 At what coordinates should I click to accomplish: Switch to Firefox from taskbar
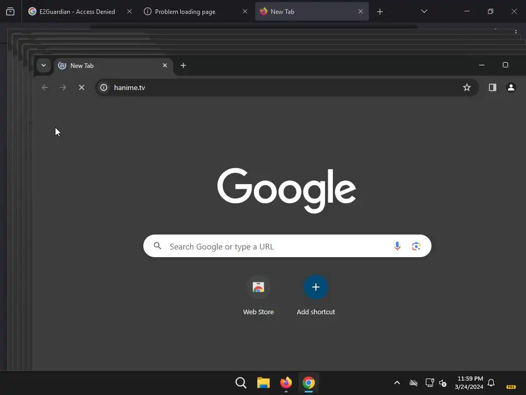click(286, 383)
